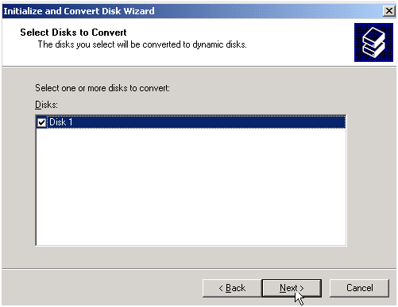
Task: Return to the previous page with Back
Action: (232, 288)
